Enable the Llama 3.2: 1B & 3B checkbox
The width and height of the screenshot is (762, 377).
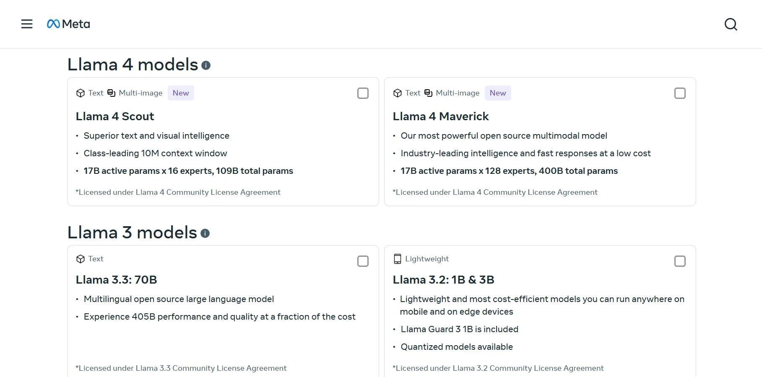point(680,261)
